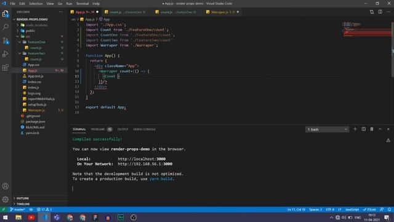Open http://localhost:3000 link in terminal
Screen dimensions: 394x222
142,159
